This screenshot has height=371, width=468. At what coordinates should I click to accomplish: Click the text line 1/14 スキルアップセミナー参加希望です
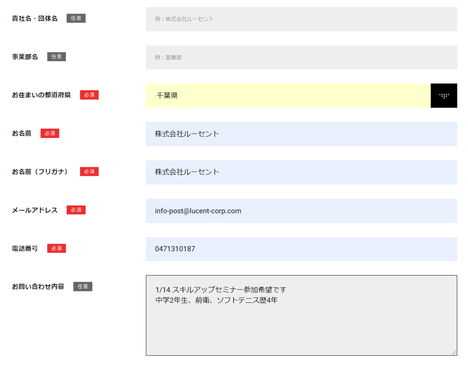point(221,290)
